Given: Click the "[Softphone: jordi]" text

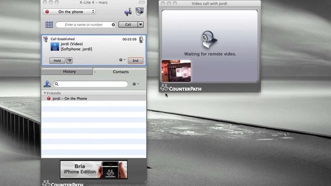Looking at the screenshot, I should point(77,49).
